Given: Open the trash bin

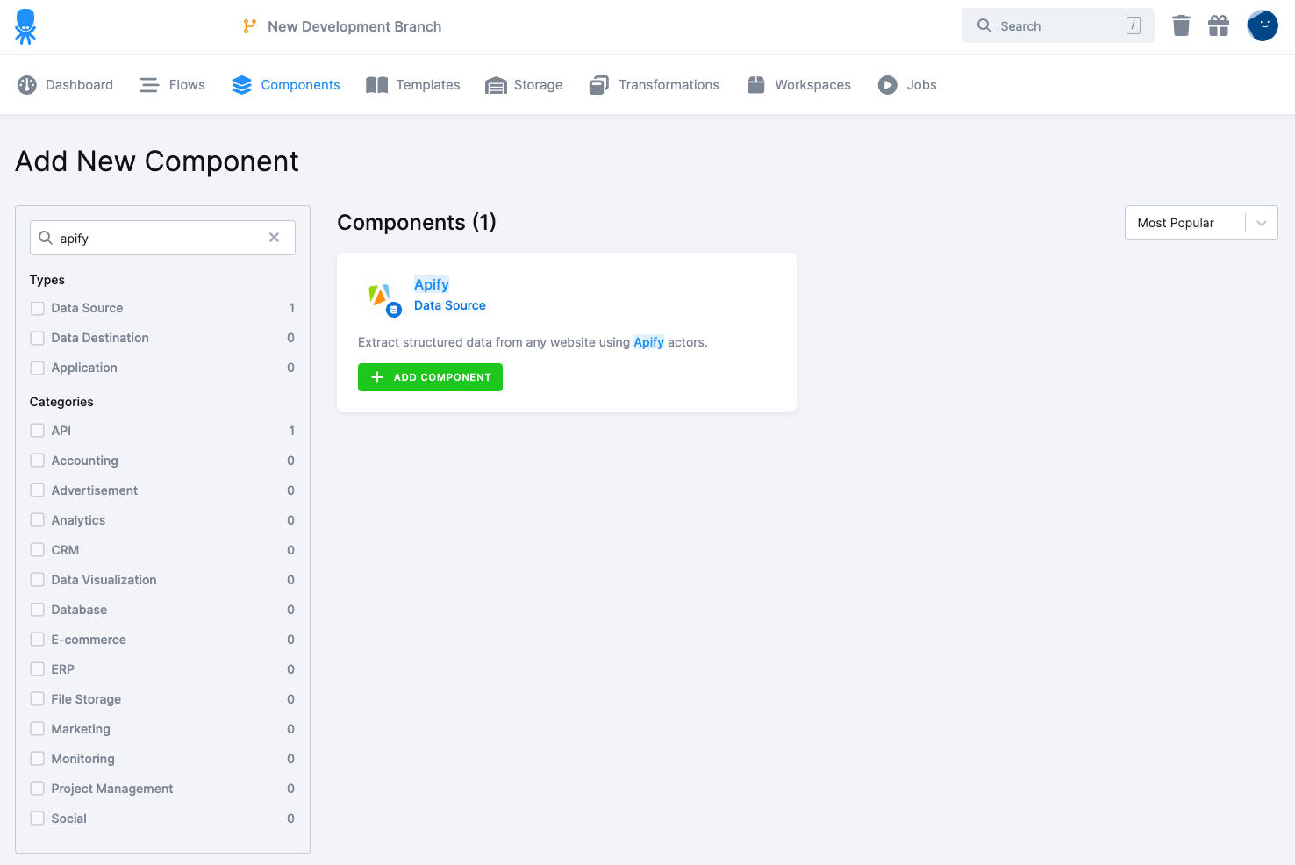Looking at the screenshot, I should pyautogui.click(x=1180, y=25).
